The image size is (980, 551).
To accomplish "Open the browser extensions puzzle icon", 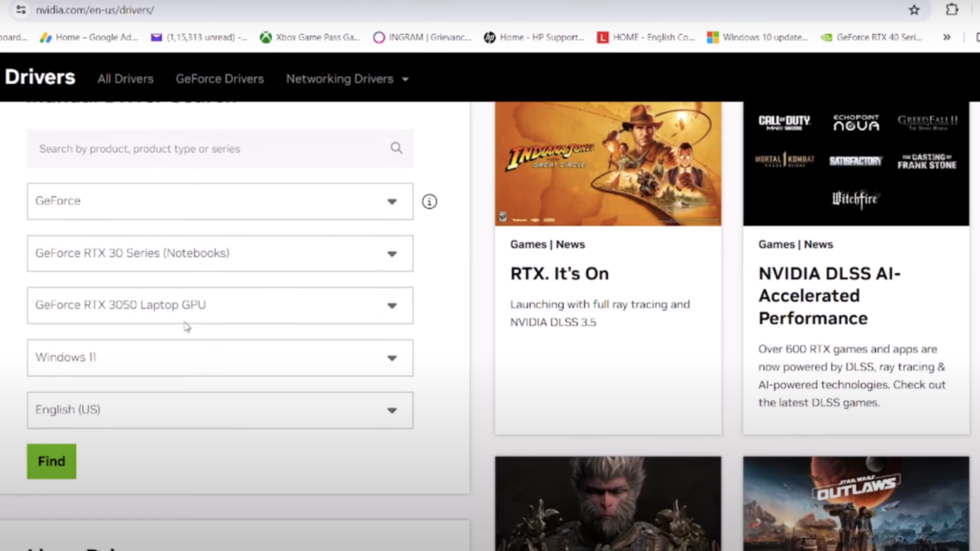I will (952, 10).
